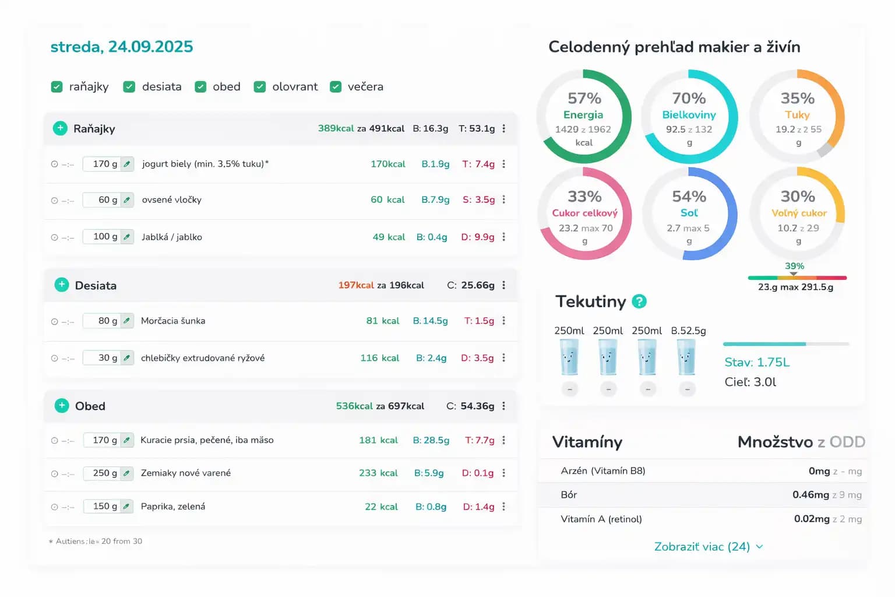Open Tekutiny help question mark icon

tap(639, 301)
